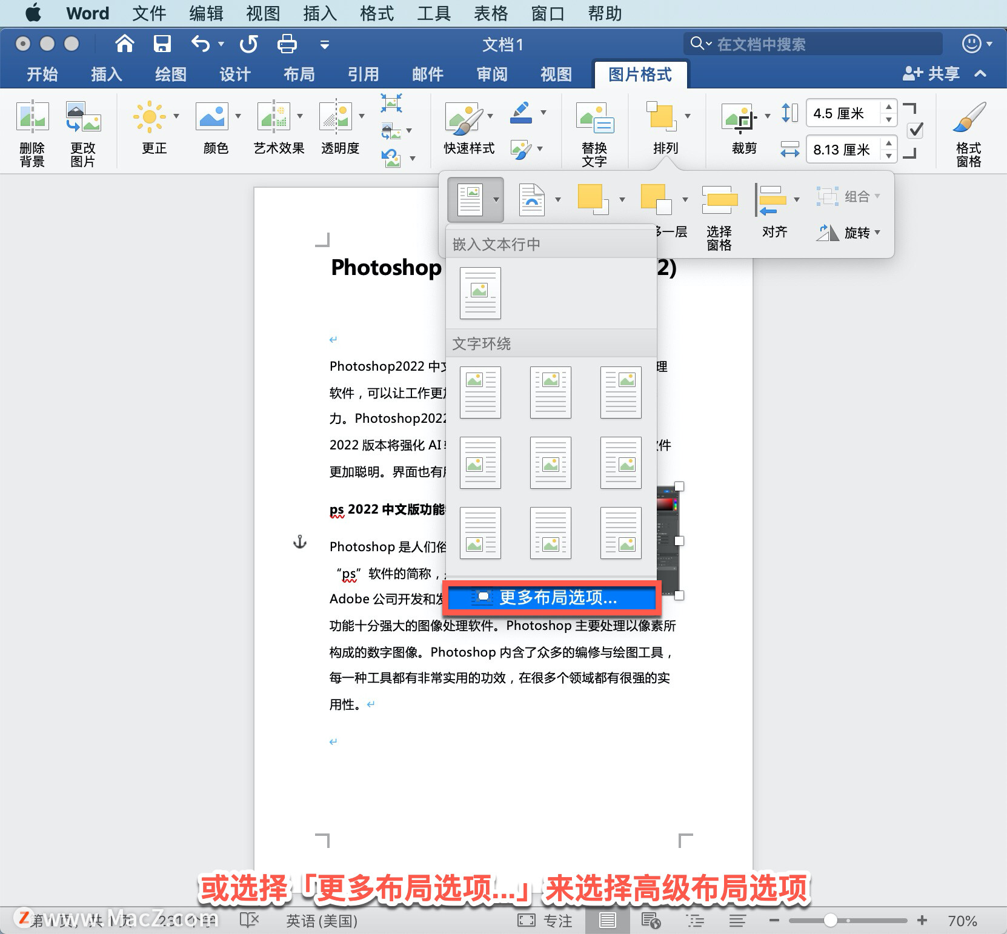Open the Corrections (更正) sun icon

(149, 116)
